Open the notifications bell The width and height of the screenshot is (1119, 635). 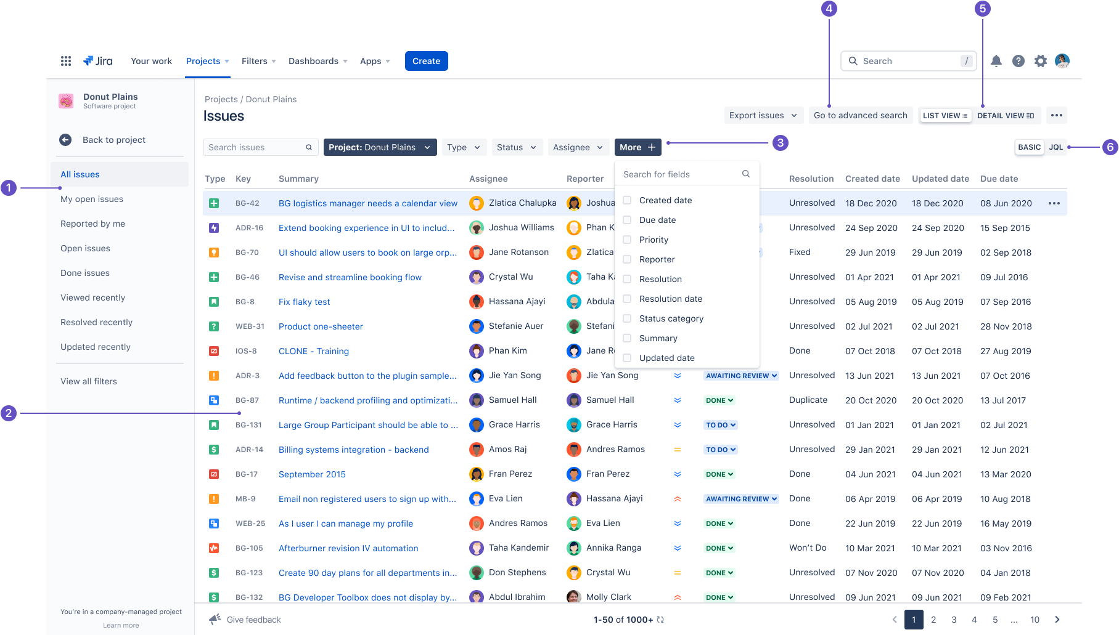click(996, 61)
